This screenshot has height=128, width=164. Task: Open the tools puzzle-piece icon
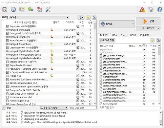tap(39, 9)
